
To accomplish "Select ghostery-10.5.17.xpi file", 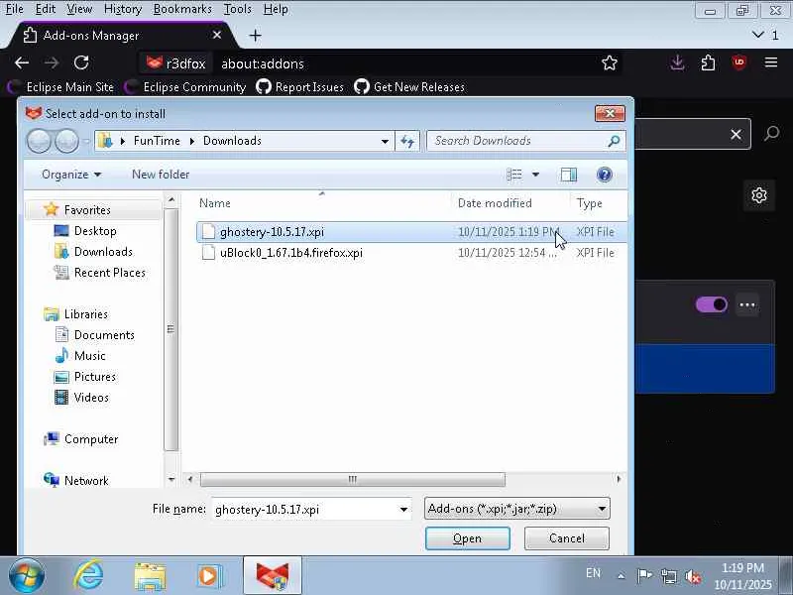I will point(410,232).
